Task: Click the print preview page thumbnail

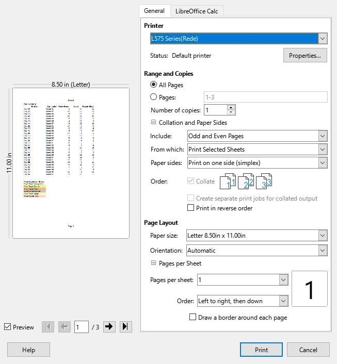Action: coord(71,163)
